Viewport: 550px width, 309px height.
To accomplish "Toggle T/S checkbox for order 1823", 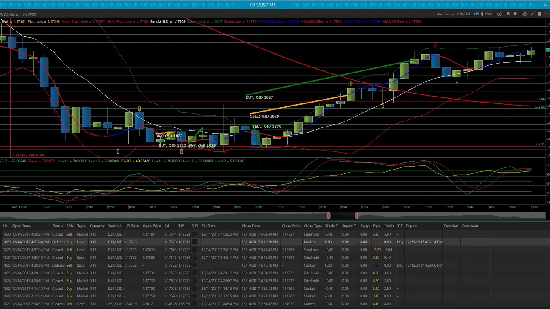I will tap(195, 288).
